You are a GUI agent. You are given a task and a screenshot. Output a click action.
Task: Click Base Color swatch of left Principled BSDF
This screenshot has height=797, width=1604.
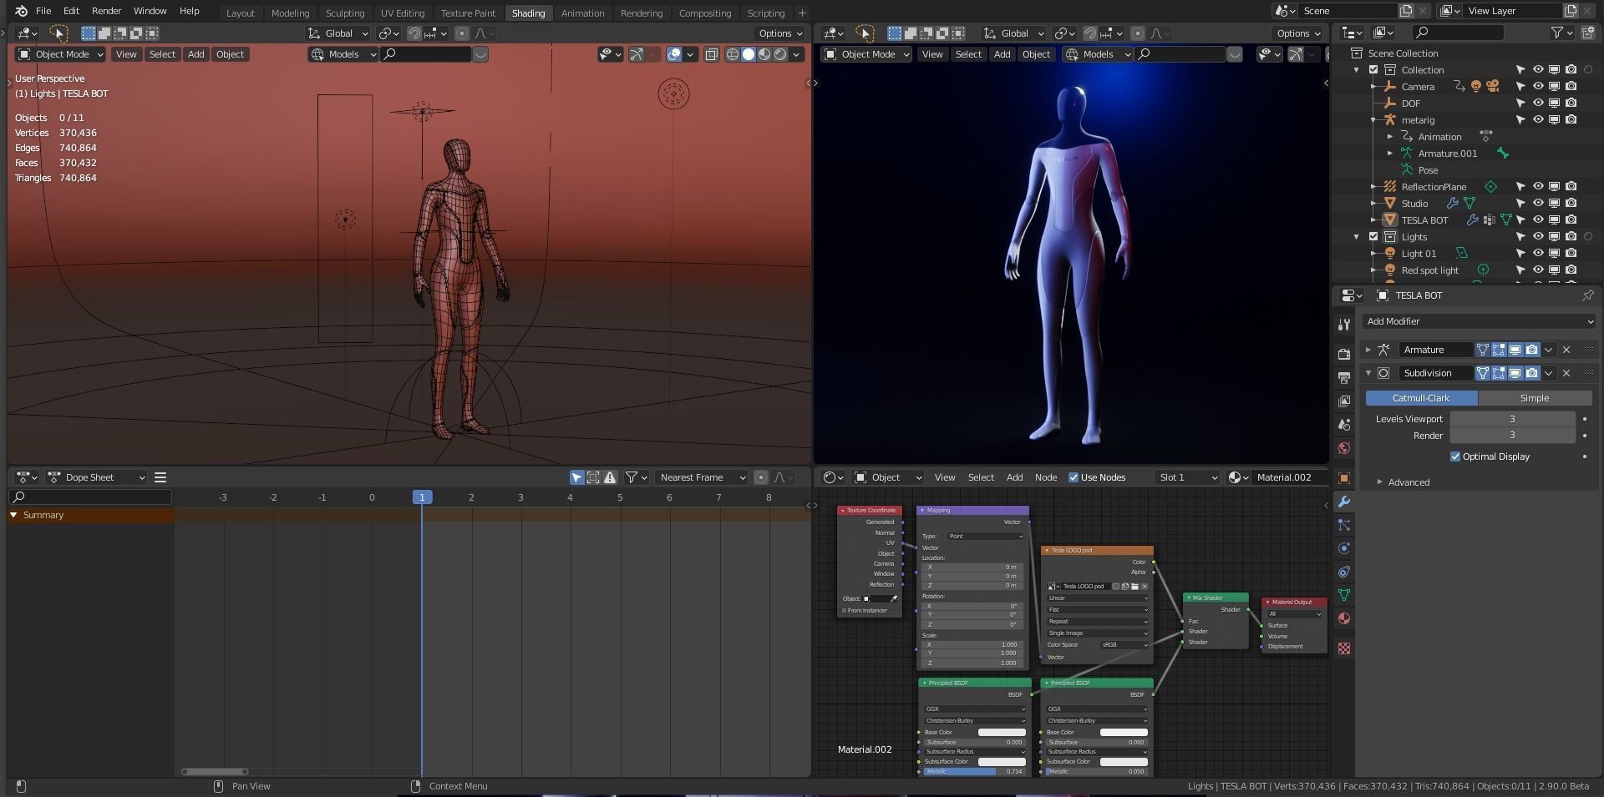pos(1002,732)
